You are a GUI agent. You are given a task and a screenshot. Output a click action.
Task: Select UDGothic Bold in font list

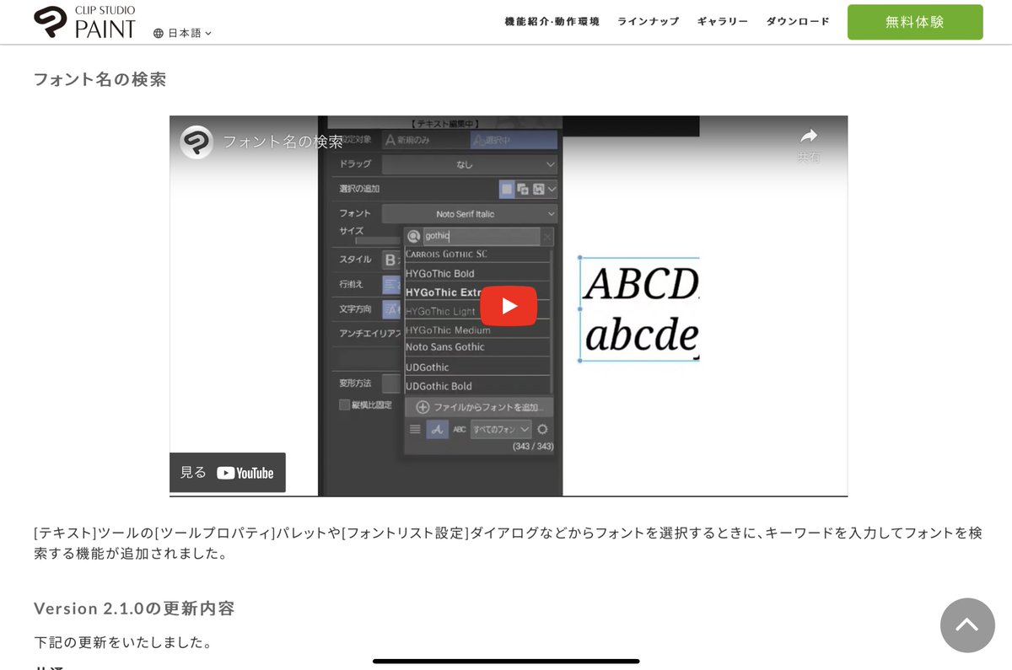[477, 386]
